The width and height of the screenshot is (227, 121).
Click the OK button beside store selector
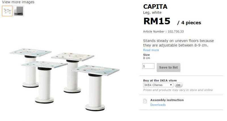(x=178, y=85)
